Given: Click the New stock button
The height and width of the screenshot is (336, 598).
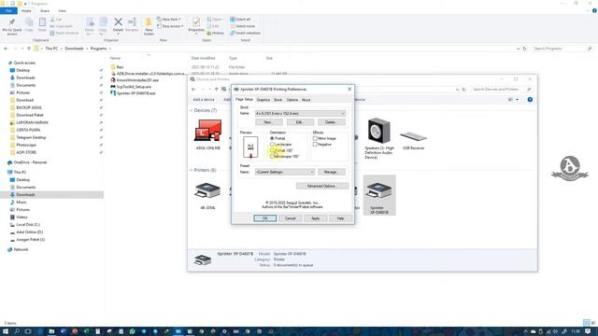Looking at the screenshot, I should 268,122.
